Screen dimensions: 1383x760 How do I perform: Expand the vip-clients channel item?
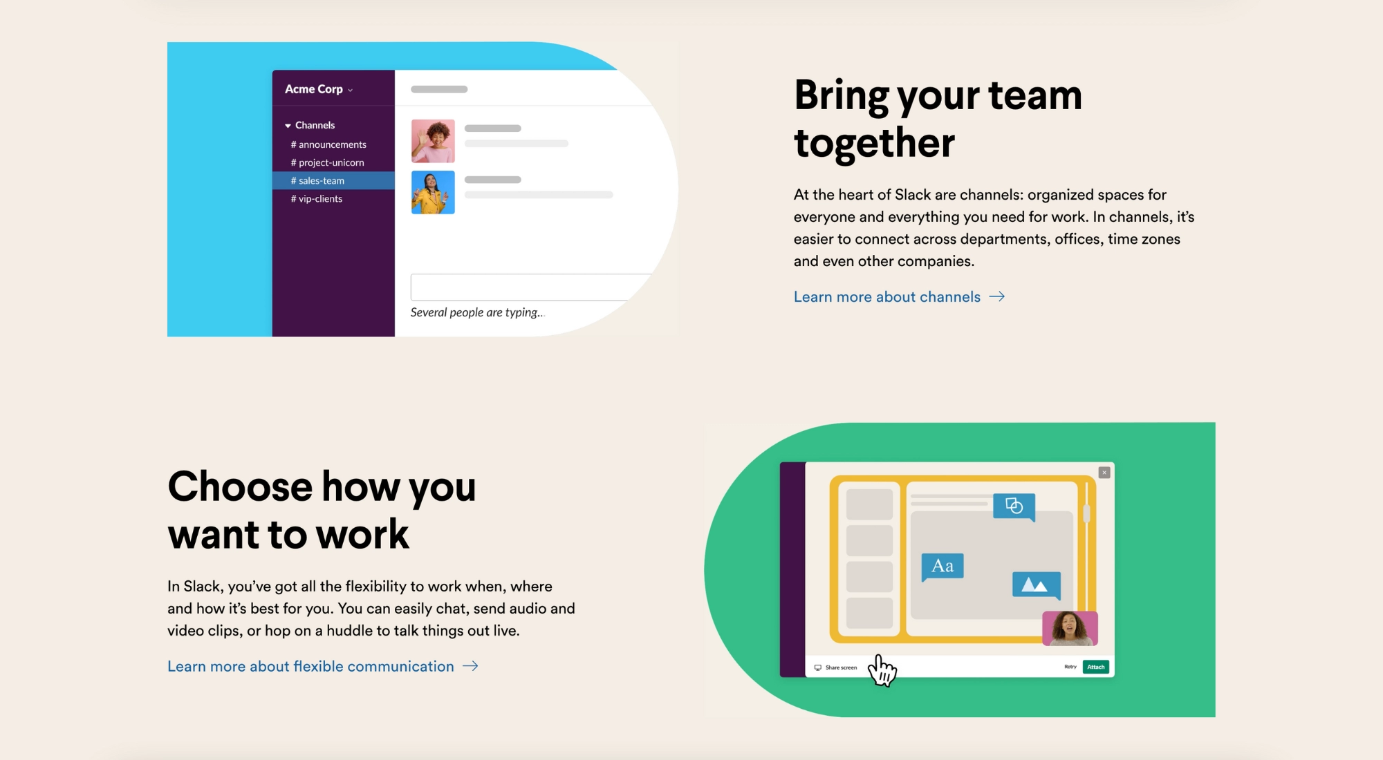pyautogui.click(x=319, y=198)
